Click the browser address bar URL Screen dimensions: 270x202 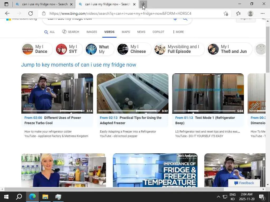click(x=120, y=13)
